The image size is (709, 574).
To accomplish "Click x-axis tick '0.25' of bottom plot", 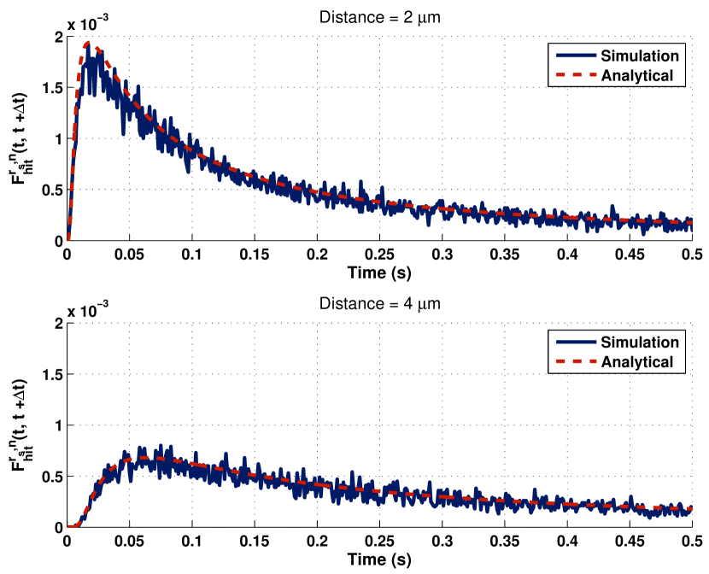I will [x=379, y=541].
